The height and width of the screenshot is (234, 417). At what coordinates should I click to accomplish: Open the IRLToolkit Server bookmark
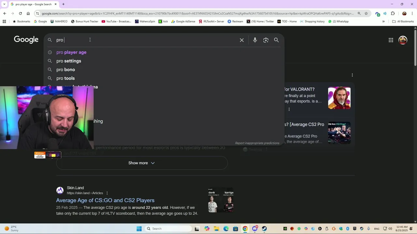coord(211,21)
